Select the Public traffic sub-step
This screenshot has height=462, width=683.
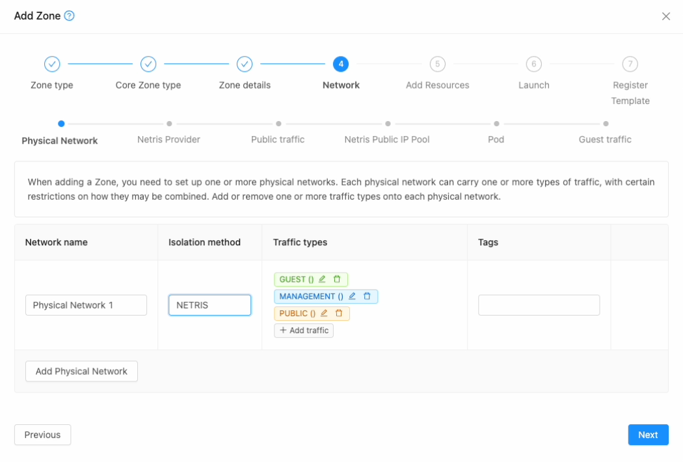[x=278, y=139]
